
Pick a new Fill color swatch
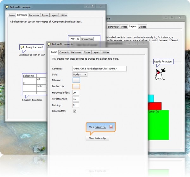click(76, 80)
